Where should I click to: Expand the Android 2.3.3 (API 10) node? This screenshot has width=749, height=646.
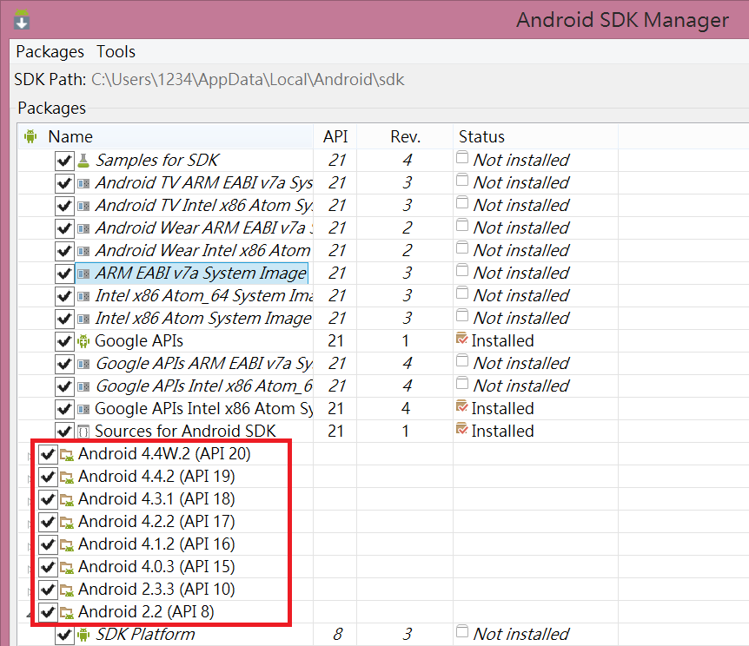pos(30,591)
